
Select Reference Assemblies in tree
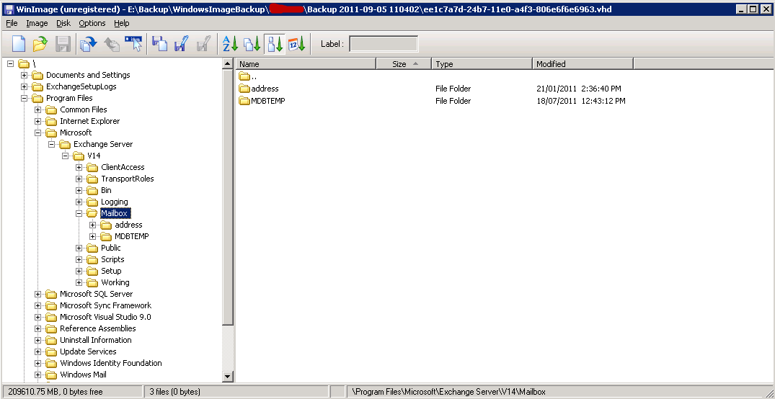[98, 328]
